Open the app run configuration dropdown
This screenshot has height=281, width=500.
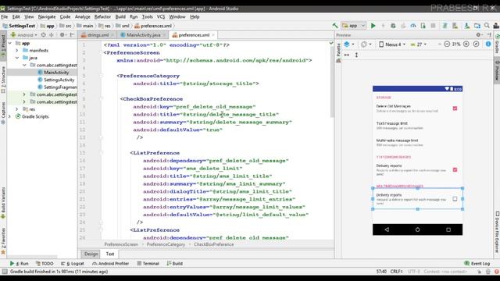coord(353,26)
